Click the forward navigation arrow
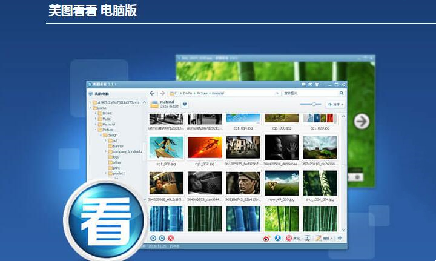Viewport: 436px width, 261px height. (162, 93)
